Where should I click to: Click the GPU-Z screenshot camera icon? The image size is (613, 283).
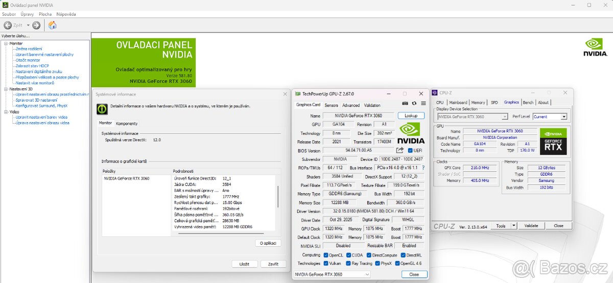click(x=405, y=103)
